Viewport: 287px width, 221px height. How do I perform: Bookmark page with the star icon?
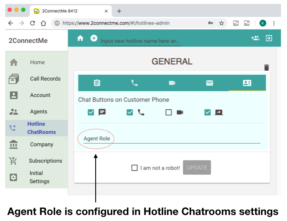[221, 23]
